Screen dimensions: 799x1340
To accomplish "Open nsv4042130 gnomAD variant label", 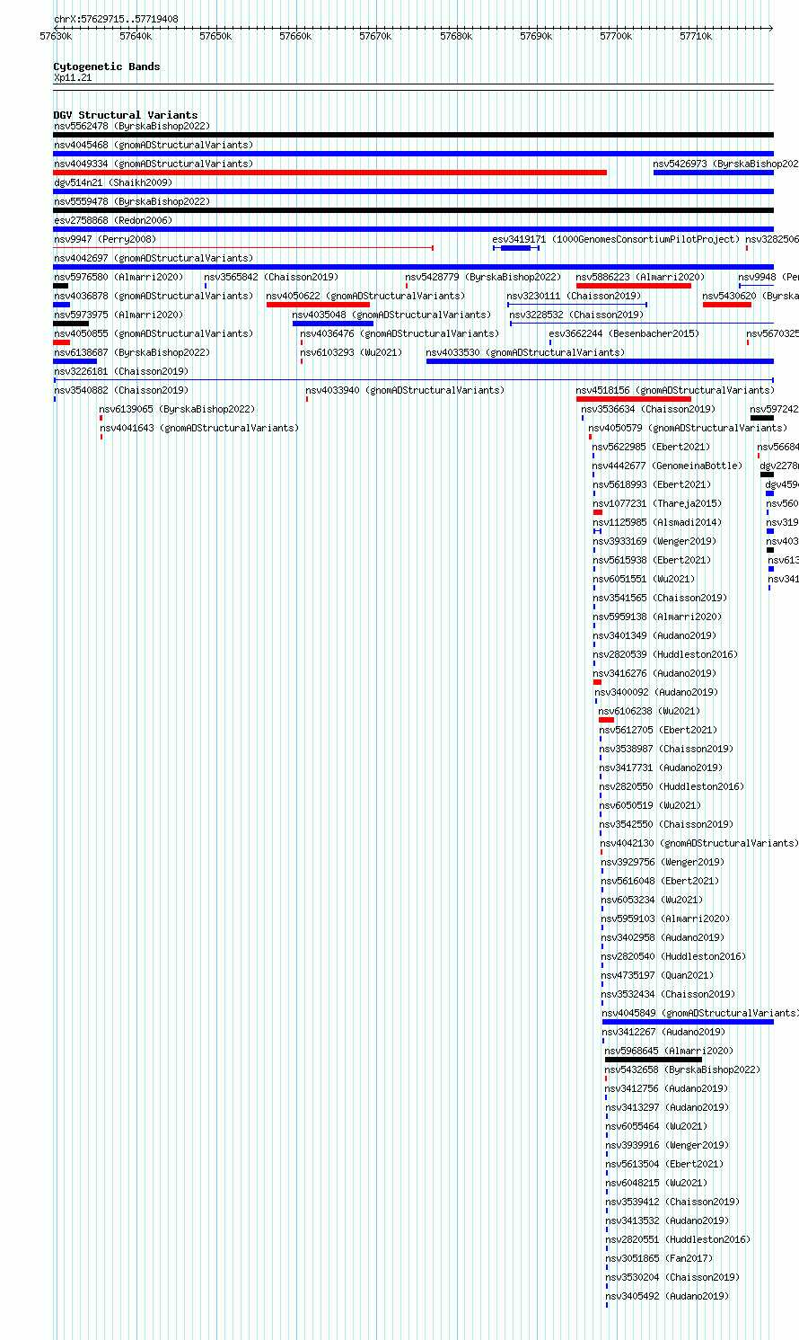I will [699, 844].
